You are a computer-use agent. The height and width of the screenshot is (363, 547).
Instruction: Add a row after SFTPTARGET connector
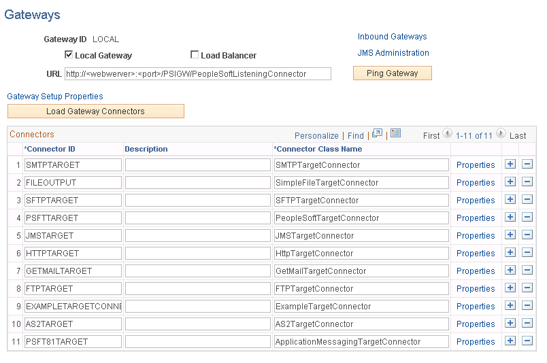(510, 200)
